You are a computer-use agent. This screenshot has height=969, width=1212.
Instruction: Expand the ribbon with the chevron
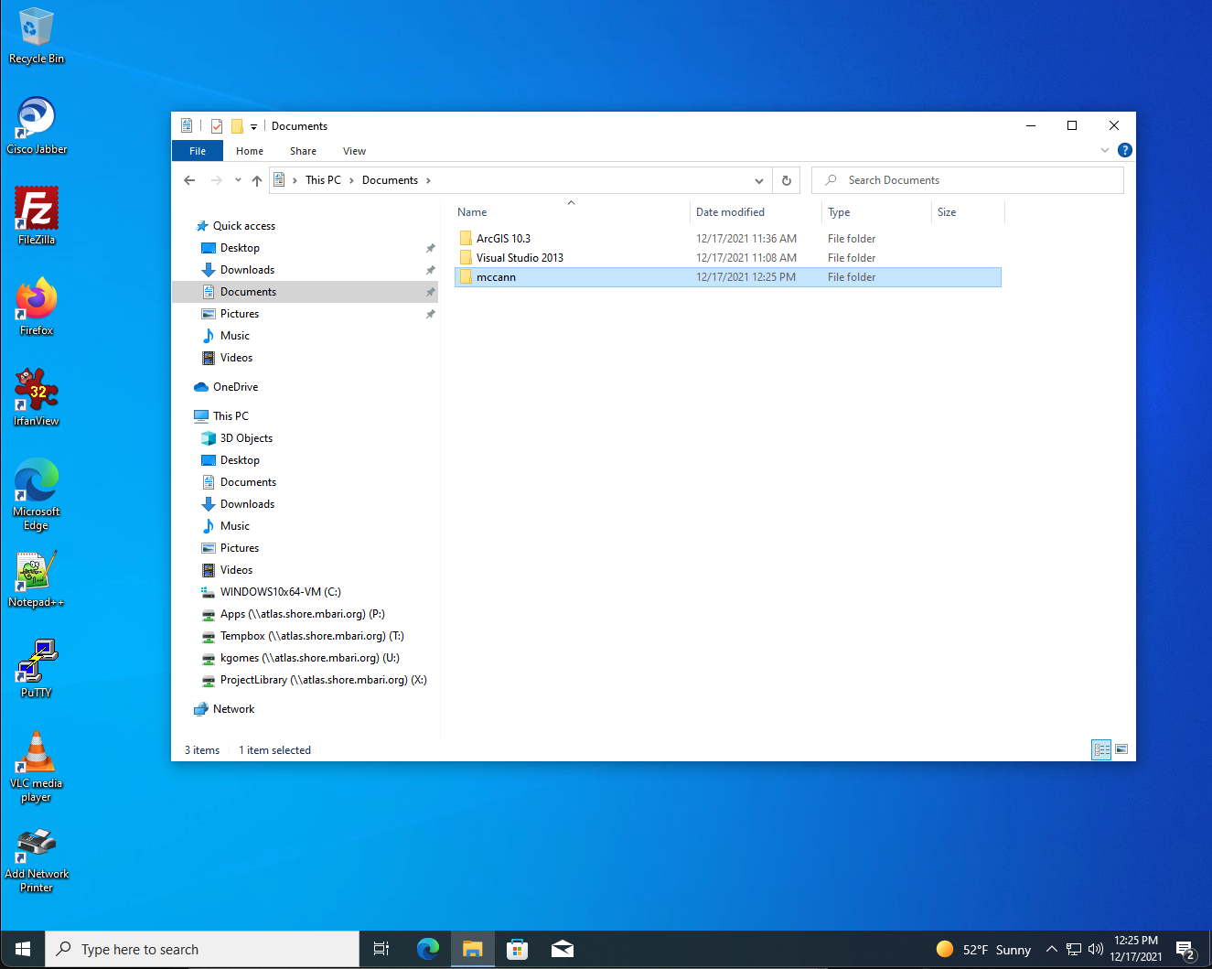pos(1105,150)
